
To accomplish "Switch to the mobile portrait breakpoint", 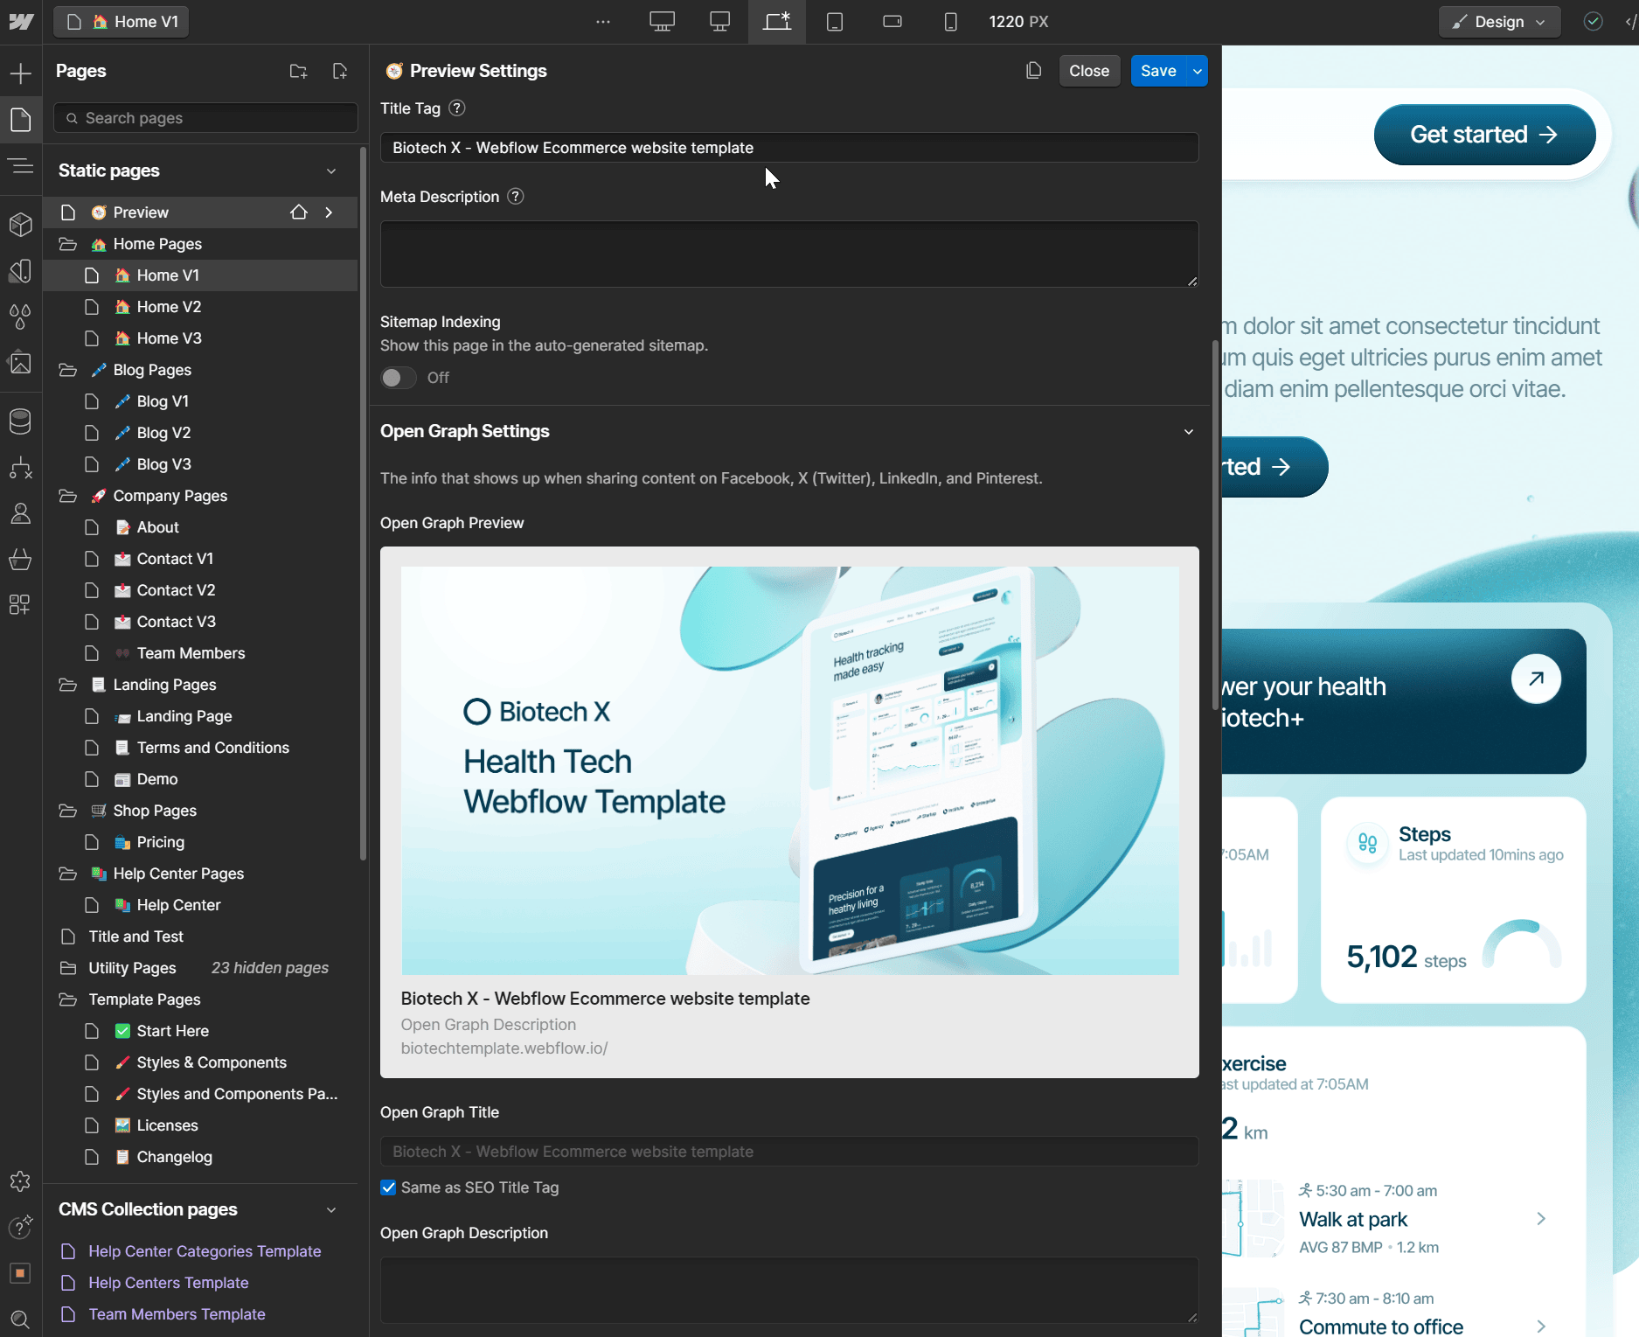I will point(950,22).
